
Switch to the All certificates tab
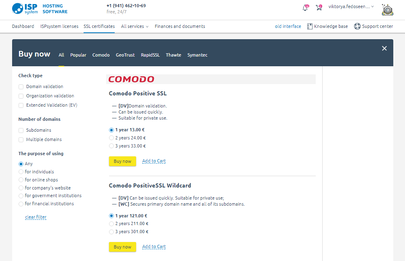pyautogui.click(x=61, y=55)
